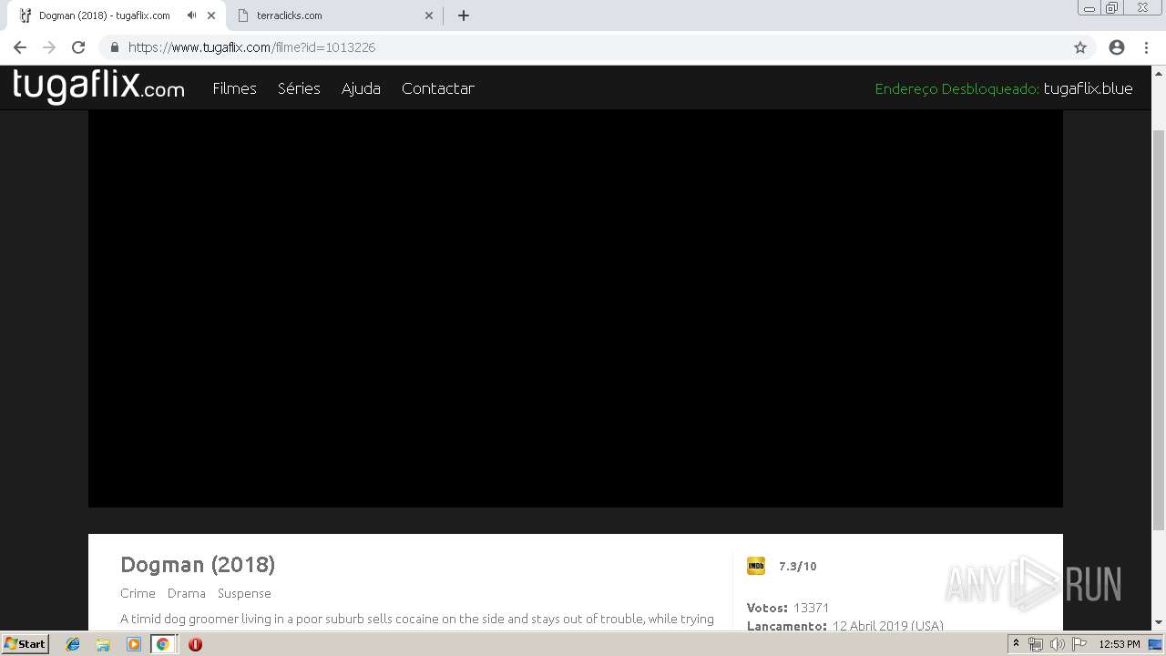The width and height of the screenshot is (1166, 656).
Task: Filter by Crime genre
Action: 138,593
